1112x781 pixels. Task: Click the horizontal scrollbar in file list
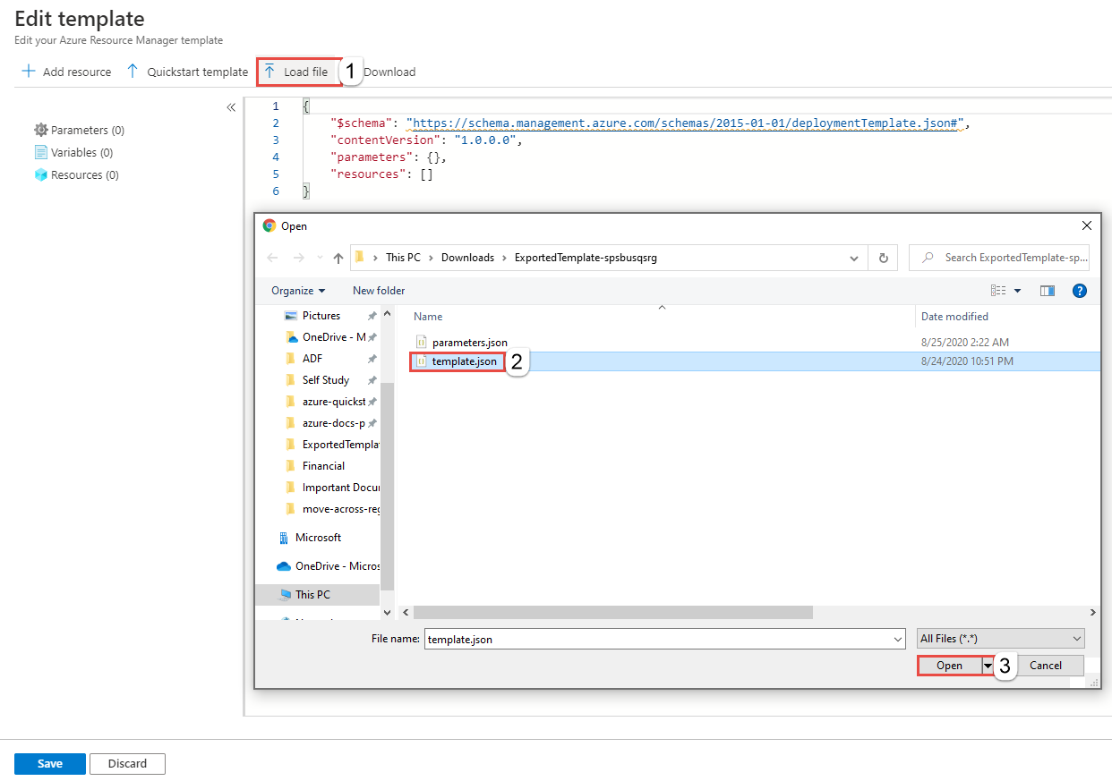(612, 613)
